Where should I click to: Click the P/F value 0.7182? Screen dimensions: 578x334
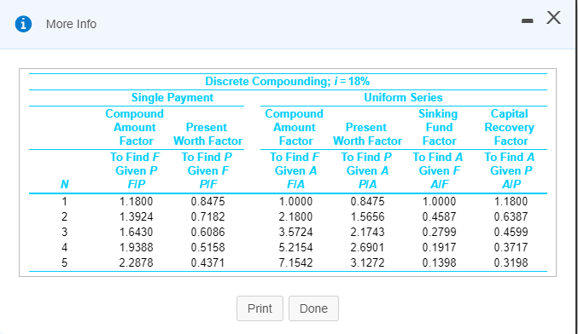click(208, 216)
